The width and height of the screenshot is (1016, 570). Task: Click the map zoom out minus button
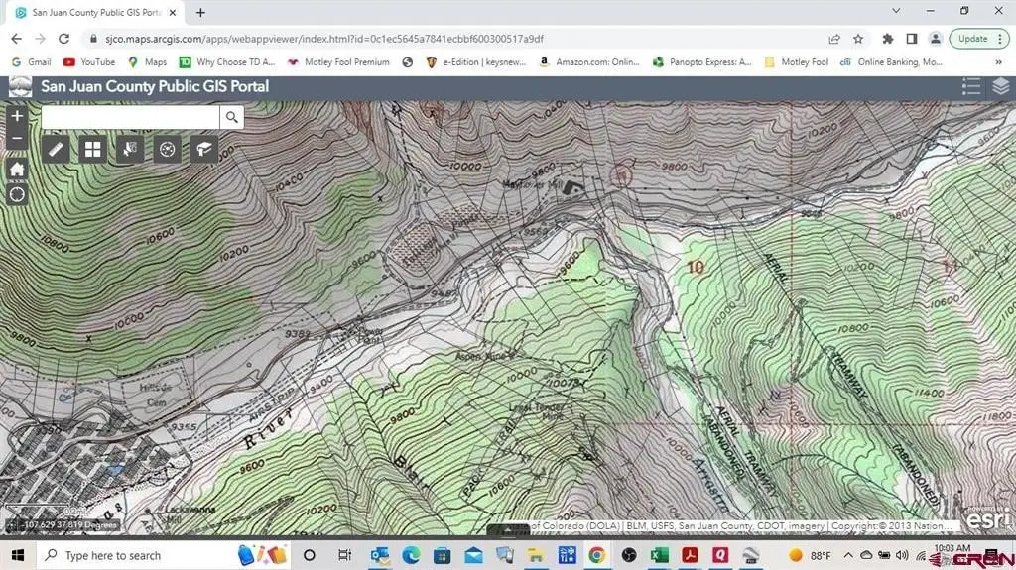17,140
